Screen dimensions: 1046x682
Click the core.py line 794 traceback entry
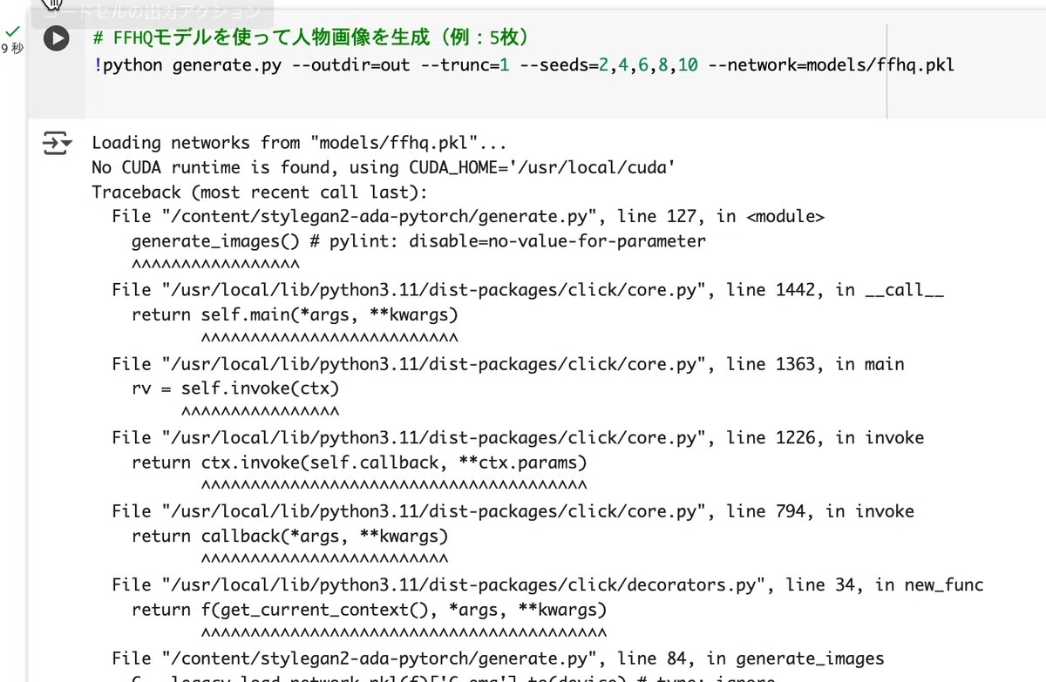pos(513,511)
